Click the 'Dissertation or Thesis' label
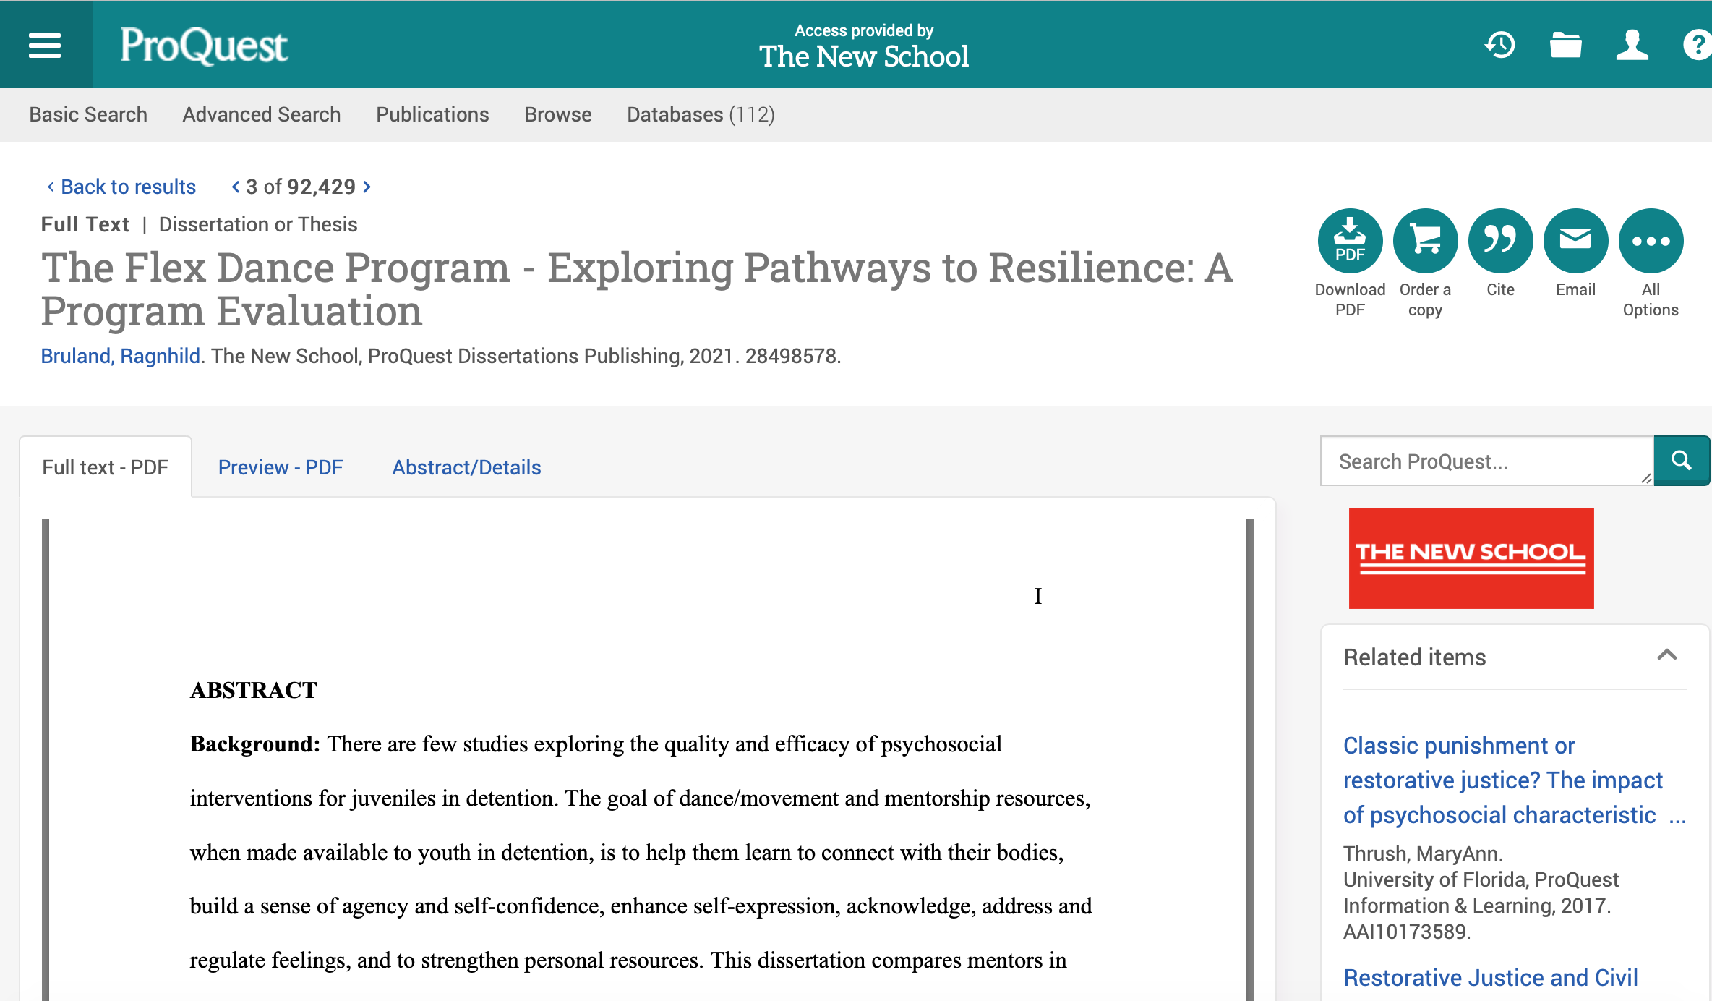Viewport: 1712px width, 1001px height. click(x=258, y=224)
